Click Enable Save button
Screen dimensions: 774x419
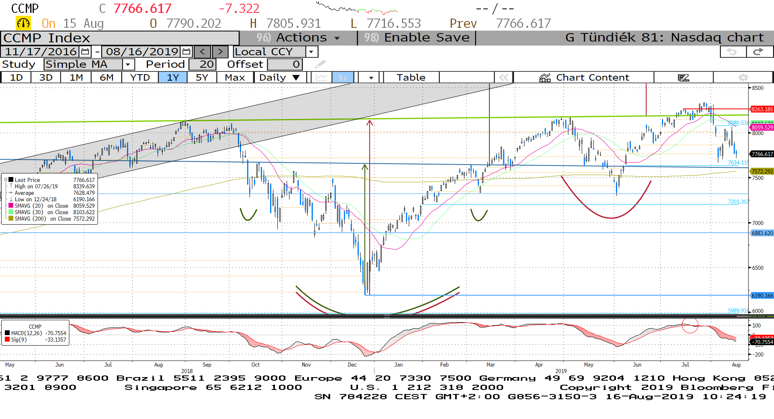417,38
